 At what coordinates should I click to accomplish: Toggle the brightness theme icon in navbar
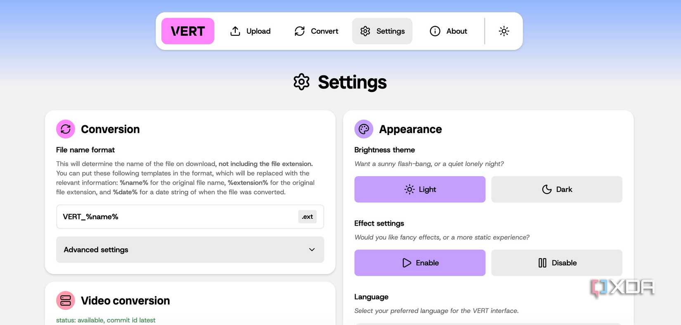(x=504, y=31)
